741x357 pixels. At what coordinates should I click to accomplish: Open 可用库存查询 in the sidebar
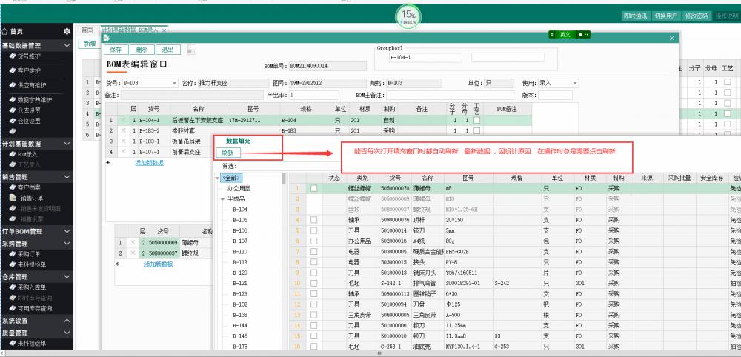tap(34, 308)
